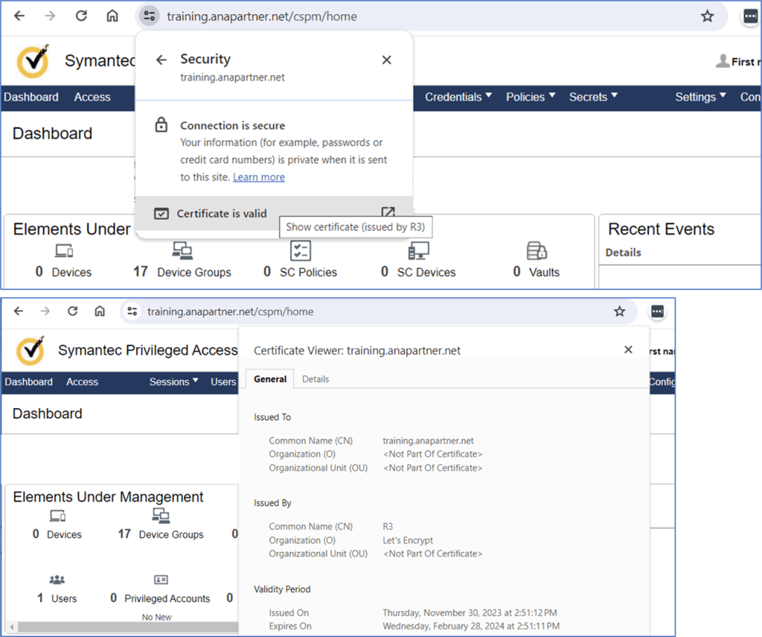
Task: Click the SC Policies checklist icon
Action: 301,250
